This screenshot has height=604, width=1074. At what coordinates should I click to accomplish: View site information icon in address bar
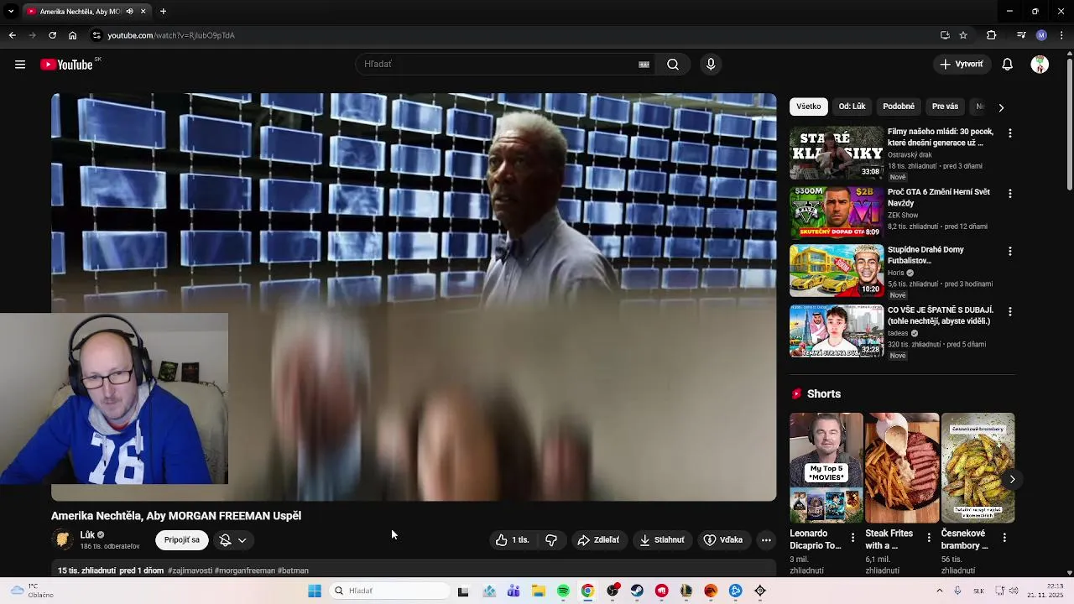(96, 35)
